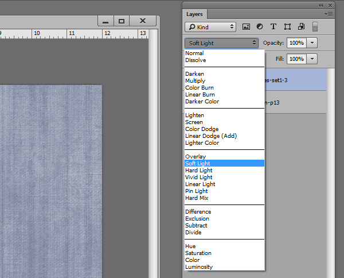Viewport: 344px width, 278px height.
Task: Click the Soft Light blend mode dropdown
Action: pos(222,43)
